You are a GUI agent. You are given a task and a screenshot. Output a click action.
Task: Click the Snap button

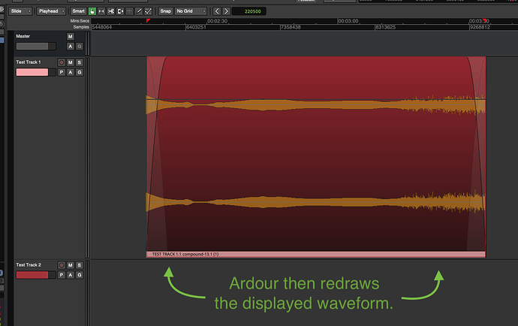click(x=165, y=12)
